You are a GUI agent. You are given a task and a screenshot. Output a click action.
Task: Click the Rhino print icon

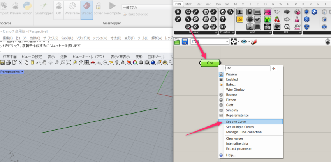[x=9, y=62]
